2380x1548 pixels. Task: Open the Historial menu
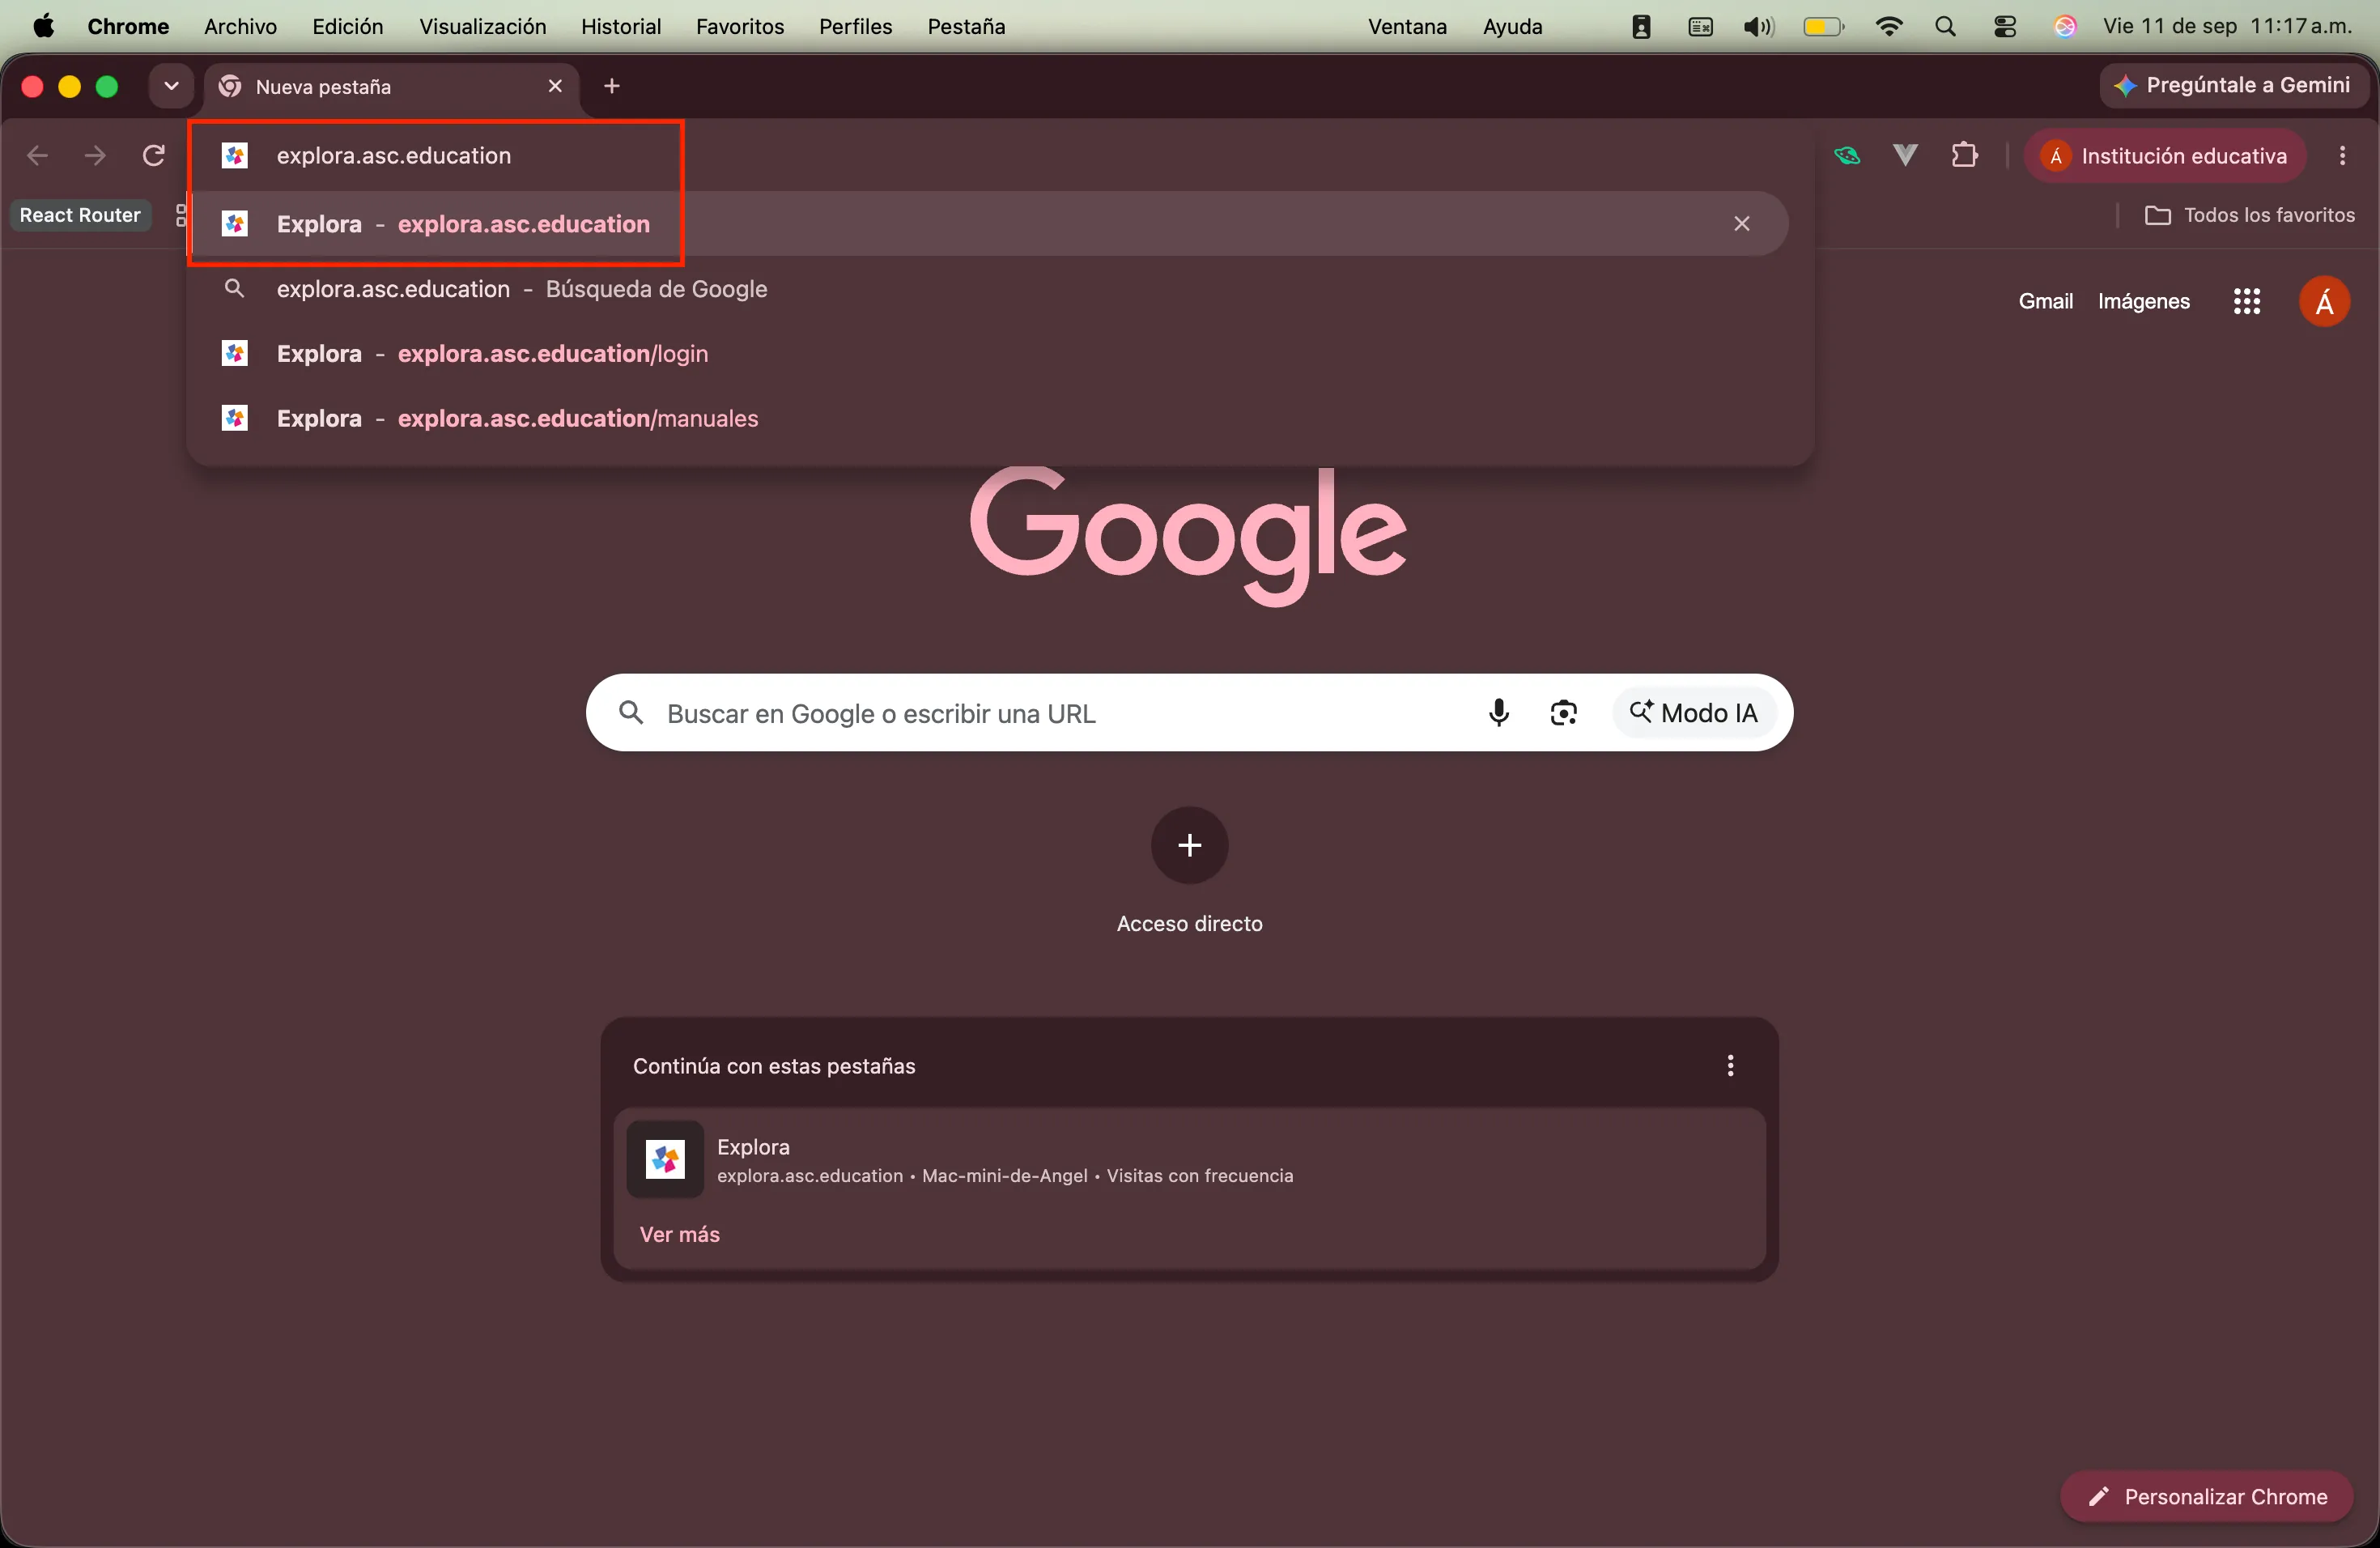(x=621, y=27)
